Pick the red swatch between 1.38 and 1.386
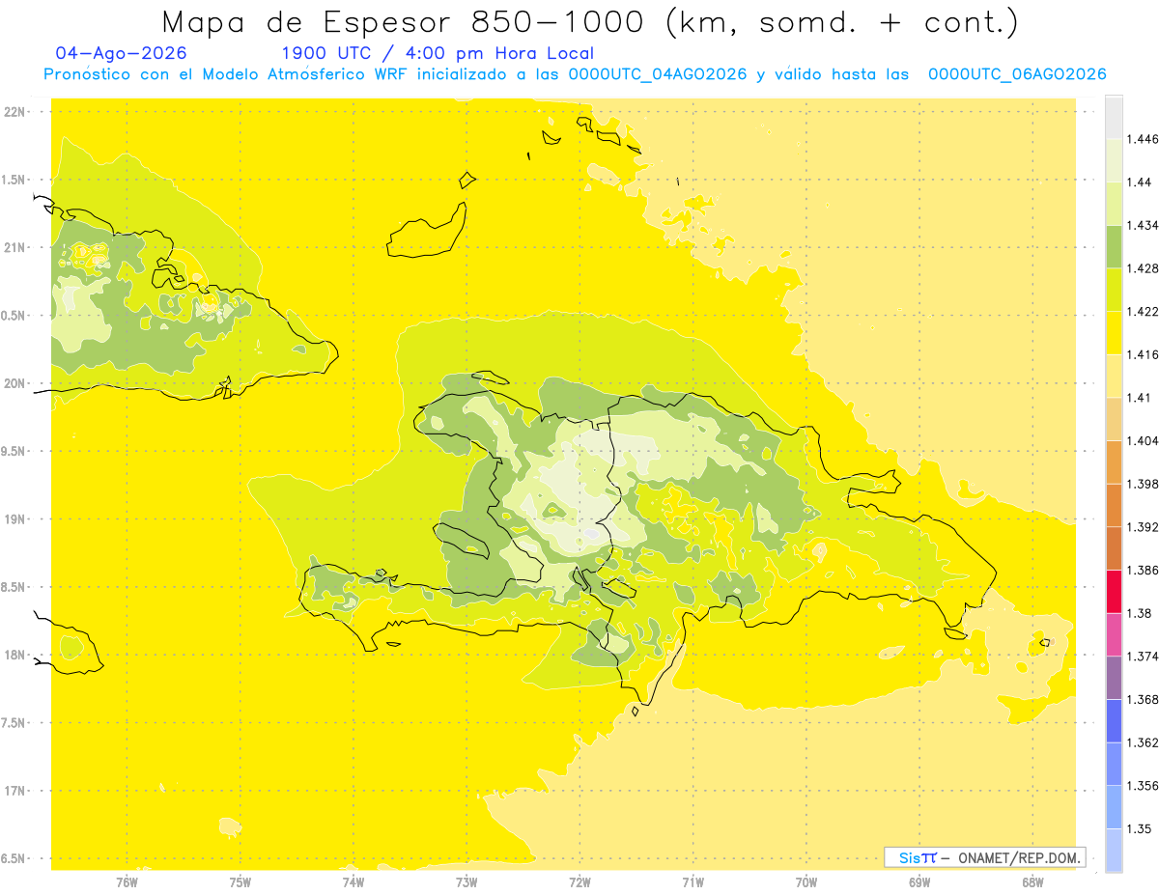Screen dimensions: 1159x895 pyautogui.click(x=1114, y=592)
